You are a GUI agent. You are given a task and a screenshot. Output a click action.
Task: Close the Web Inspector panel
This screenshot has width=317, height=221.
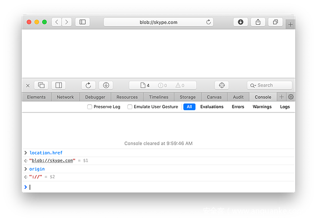(28, 85)
